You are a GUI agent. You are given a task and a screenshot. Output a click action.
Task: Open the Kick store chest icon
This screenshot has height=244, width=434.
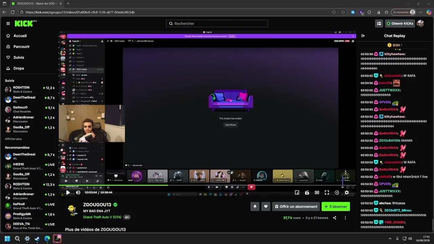point(379,23)
